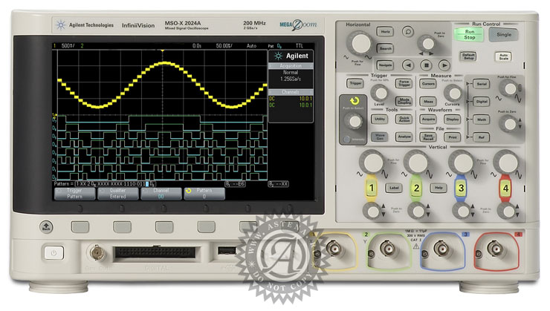This screenshot has height=311, width=550.
Task: Click channel 2 vertical scale knob
Action: pyautogui.click(x=417, y=162)
